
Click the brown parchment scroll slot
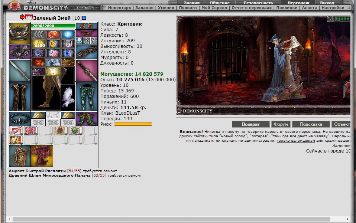(x=61, y=131)
